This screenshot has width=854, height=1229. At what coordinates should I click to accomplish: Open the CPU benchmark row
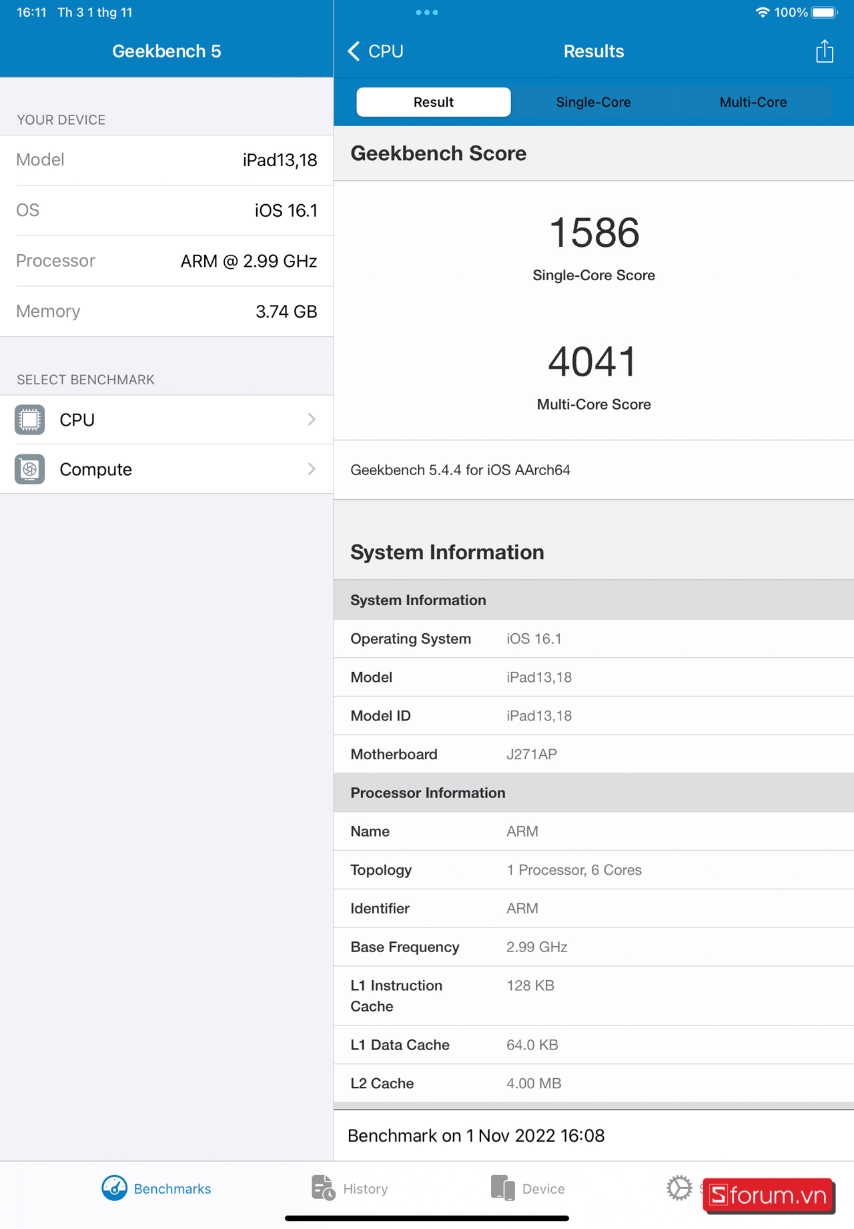pos(167,420)
